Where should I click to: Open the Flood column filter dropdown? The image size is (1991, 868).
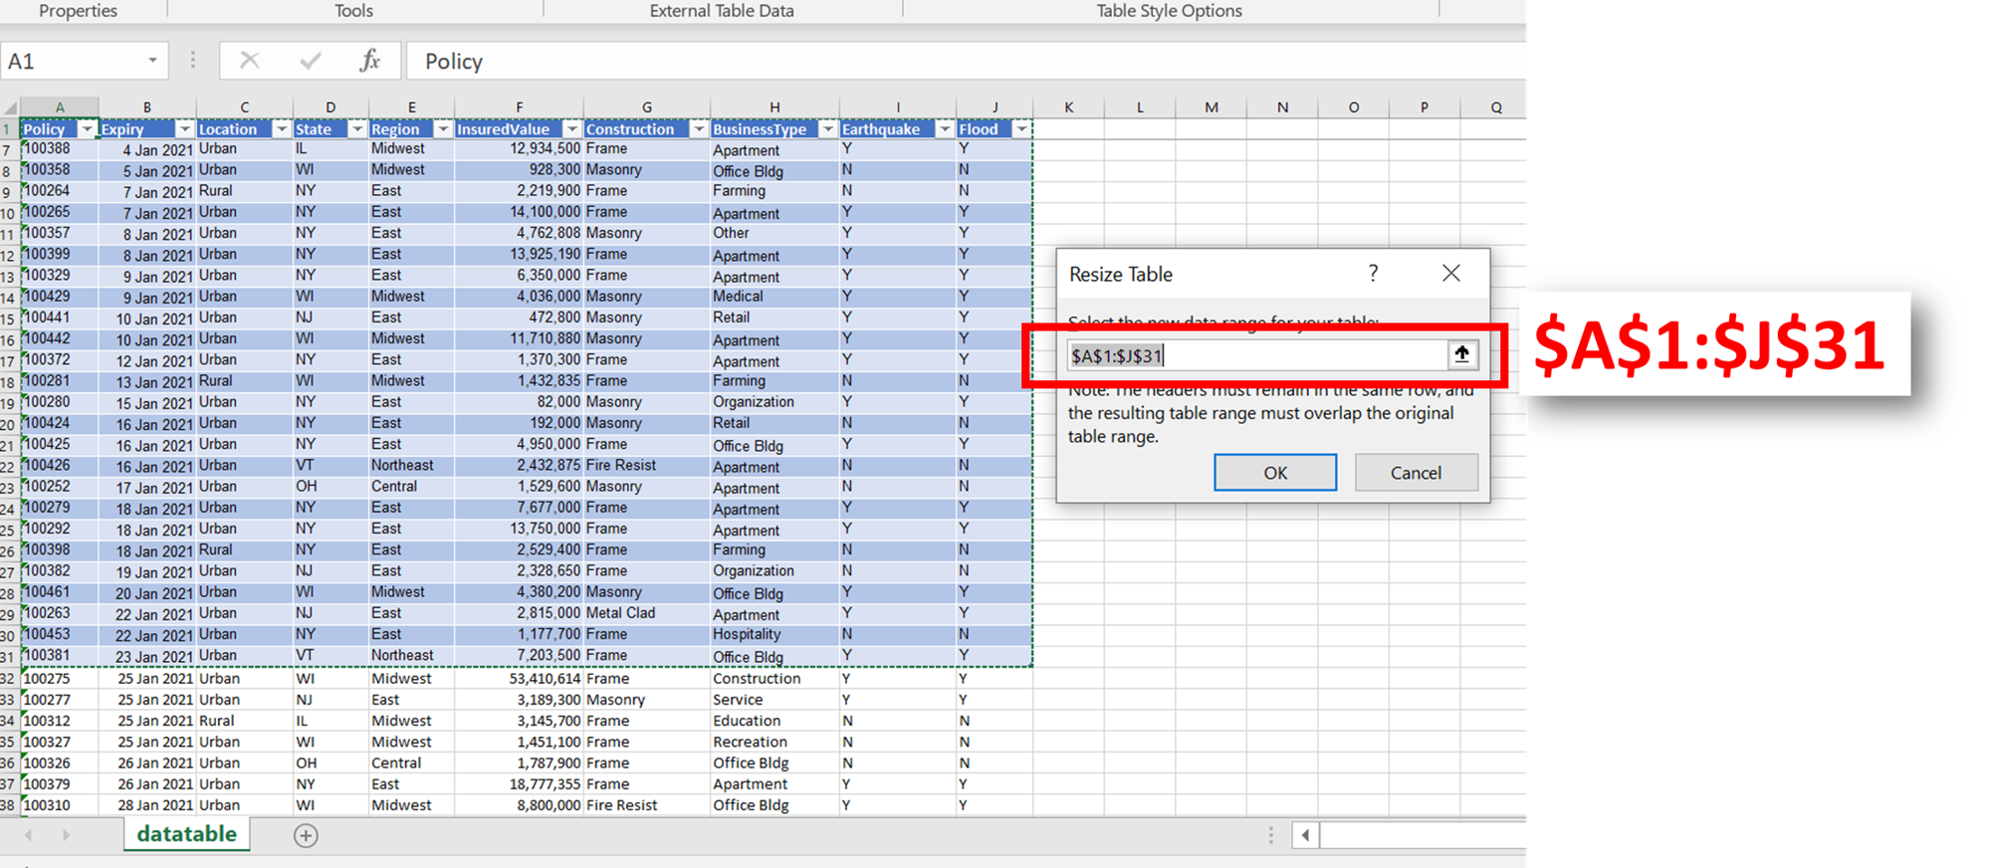(x=1021, y=129)
